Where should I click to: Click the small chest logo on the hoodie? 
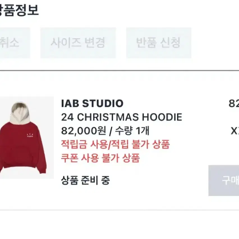tap(30, 135)
